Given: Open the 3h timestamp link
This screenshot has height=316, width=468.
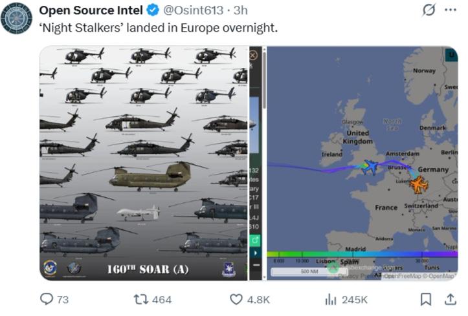Looking at the screenshot, I should (x=240, y=11).
